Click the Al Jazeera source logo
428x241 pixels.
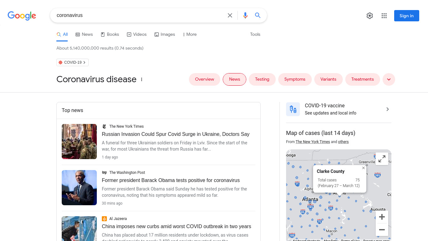(x=104, y=219)
